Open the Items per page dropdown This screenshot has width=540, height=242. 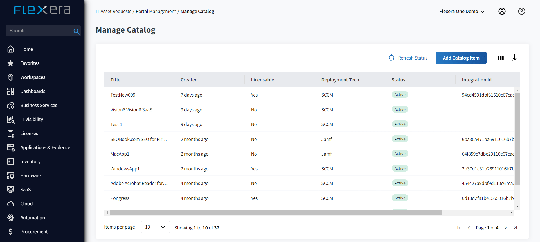155,227
